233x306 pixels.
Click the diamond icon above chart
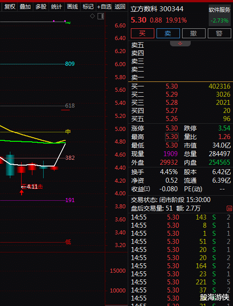[x=92, y=16]
